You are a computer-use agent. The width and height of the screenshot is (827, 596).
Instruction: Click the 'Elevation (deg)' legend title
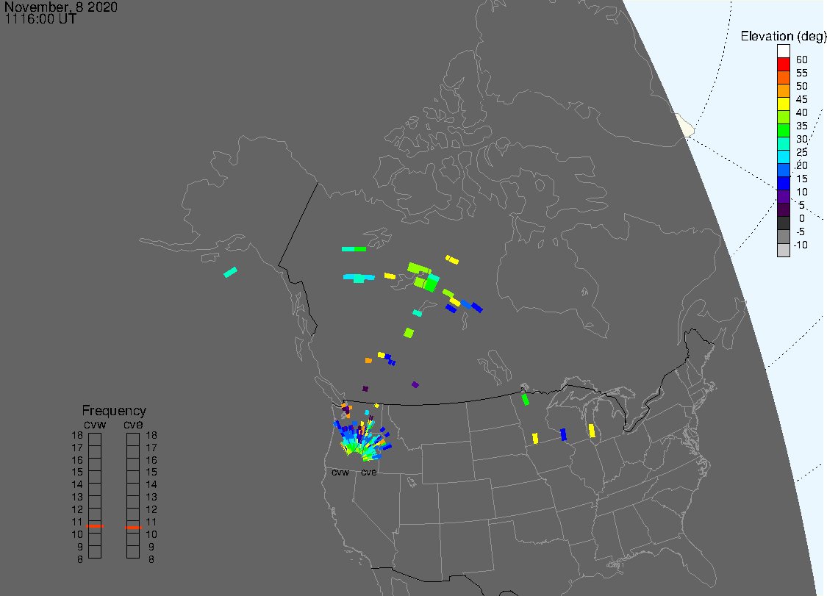click(783, 37)
